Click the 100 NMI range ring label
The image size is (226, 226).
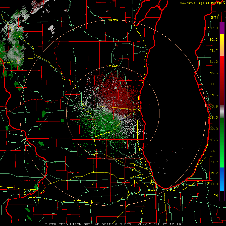click(113, 20)
